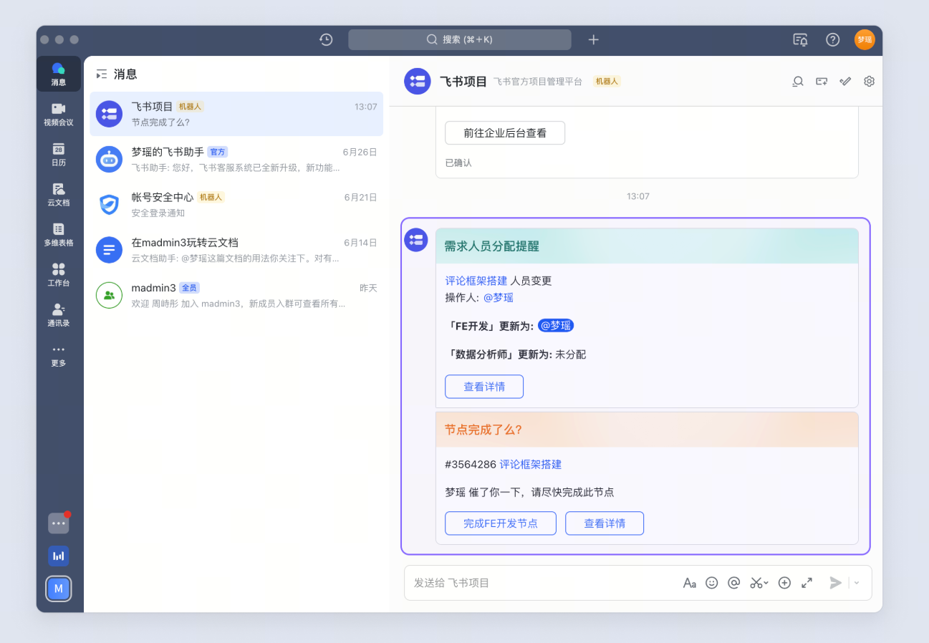The width and height of the screenshot is (929, 643).
Task: Click the 飞书项目 title in the chat header
Action: point(463,82)
